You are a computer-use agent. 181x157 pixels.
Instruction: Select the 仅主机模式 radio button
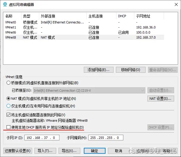point(8,106)
